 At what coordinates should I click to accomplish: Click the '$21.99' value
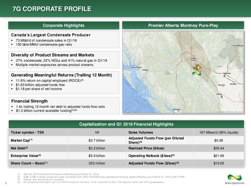pos(219,156)
